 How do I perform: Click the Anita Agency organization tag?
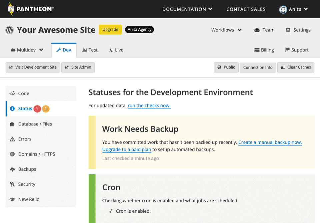tap(139, 30)
